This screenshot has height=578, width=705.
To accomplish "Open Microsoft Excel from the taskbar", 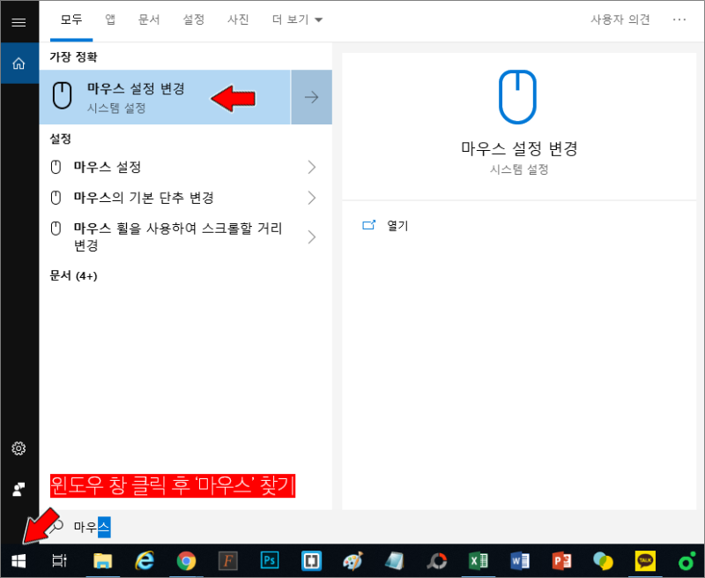I will coord(479,560).
